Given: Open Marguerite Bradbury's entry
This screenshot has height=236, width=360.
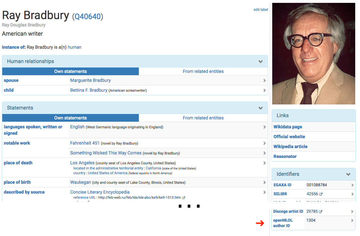Looking at the screenshot, I should [90, 81].
